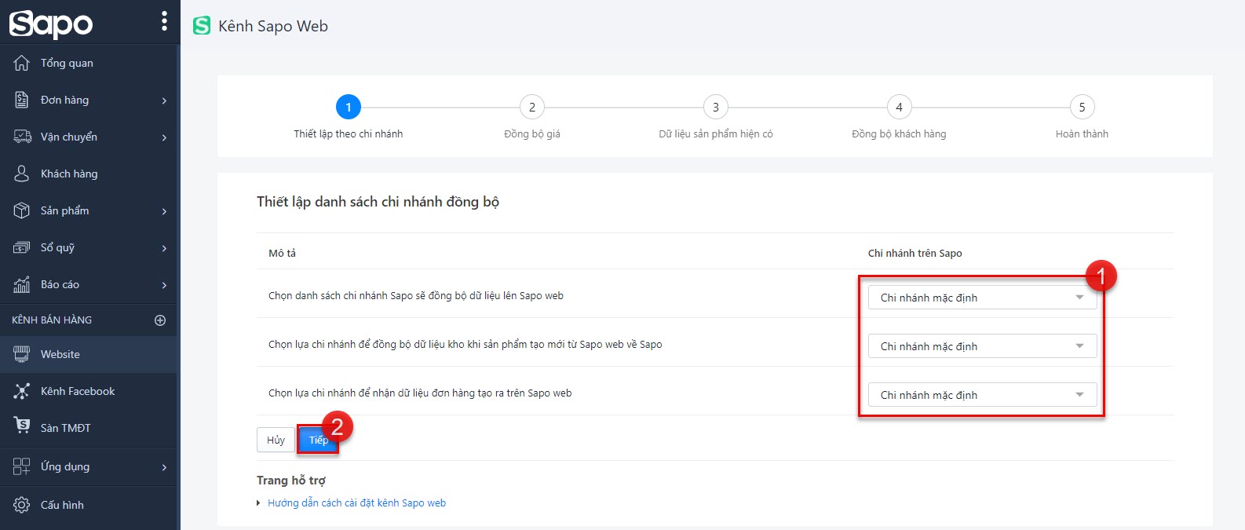1245x530 pixels.
Task: Open branch dropdown for receiving order data
Action: (982, 395)
